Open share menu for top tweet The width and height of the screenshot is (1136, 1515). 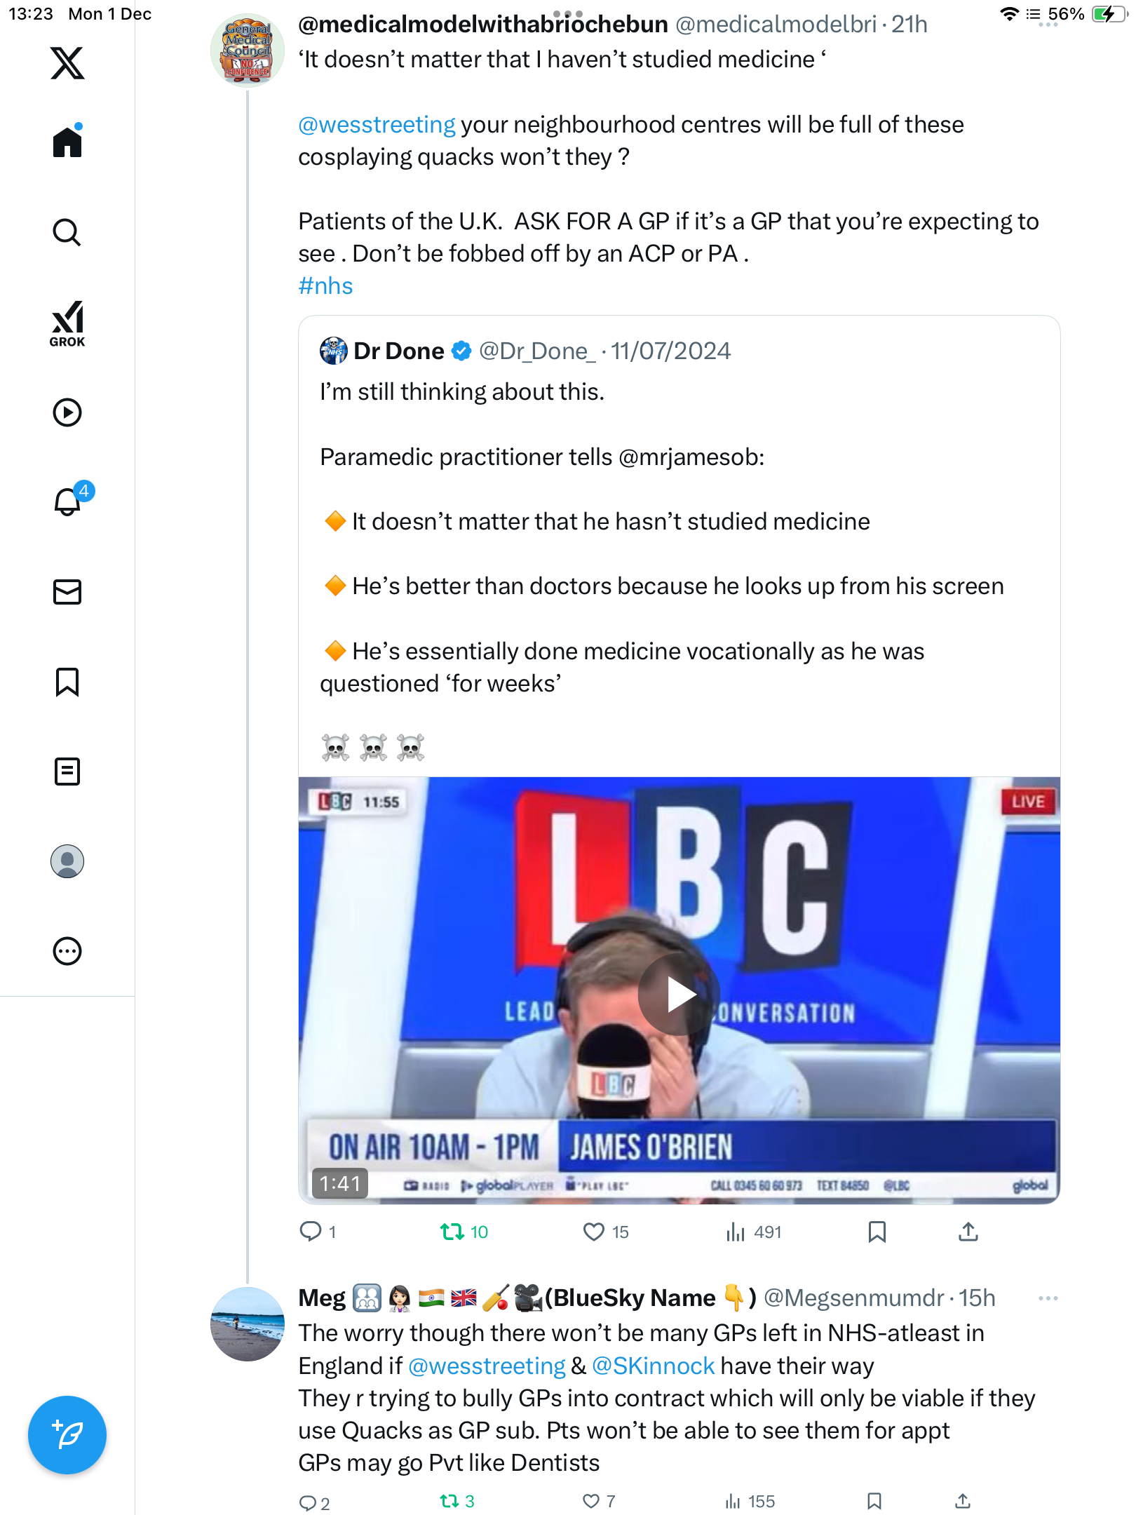point(968,1232)
